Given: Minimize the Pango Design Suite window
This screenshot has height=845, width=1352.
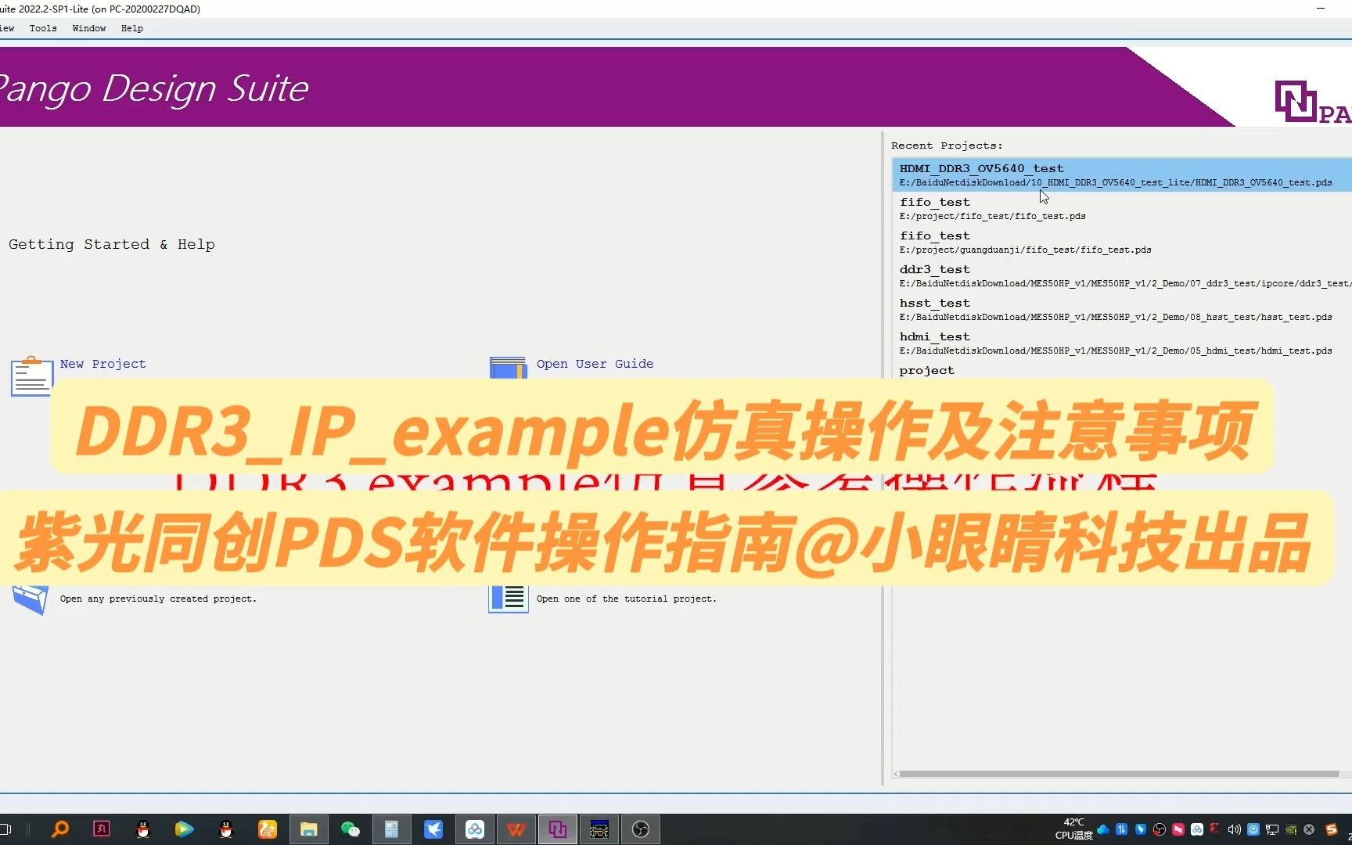Looking at the screenshot, I should (1321, 9).
